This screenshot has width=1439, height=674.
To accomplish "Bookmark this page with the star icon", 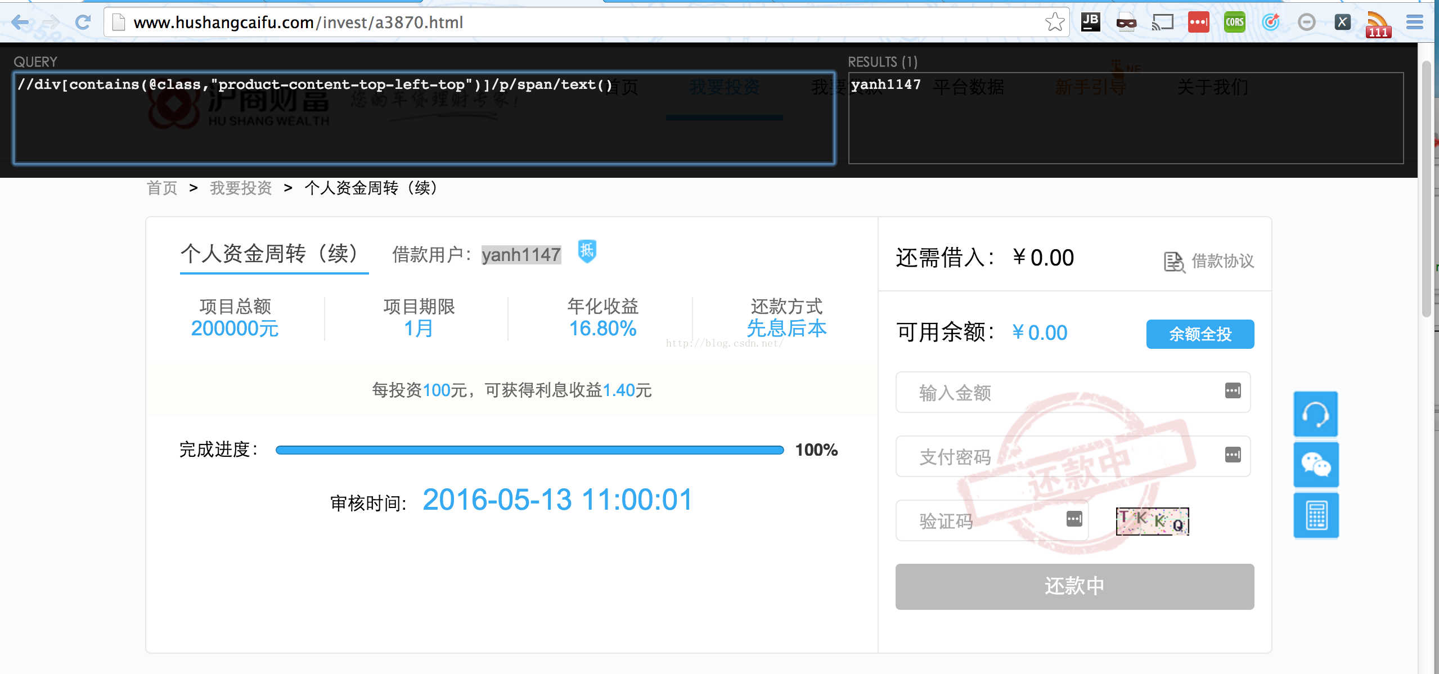I will (x=1055, y=23).
